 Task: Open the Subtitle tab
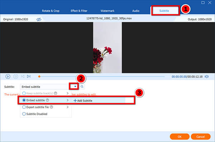pyautogui.click(x=164, y=11)
